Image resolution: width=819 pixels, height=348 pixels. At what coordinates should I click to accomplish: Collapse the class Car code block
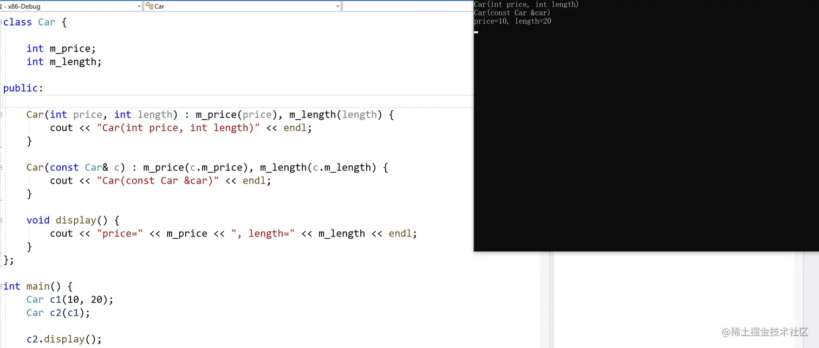tap(2, 22)
